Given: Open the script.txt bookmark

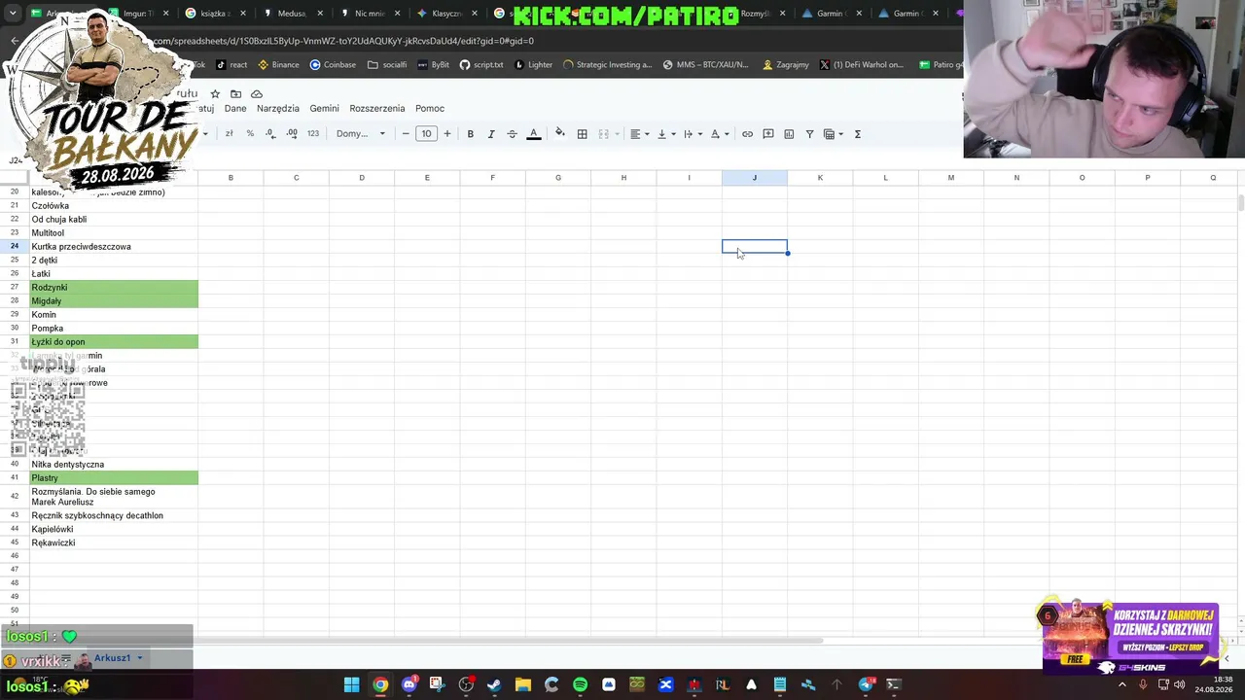Looking at the screenshot, I should click(x=481, y=65).
